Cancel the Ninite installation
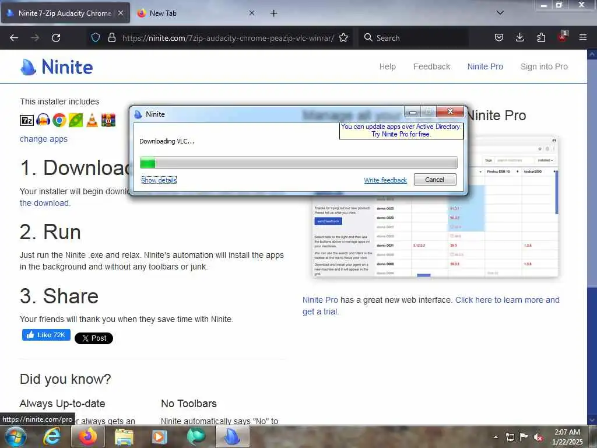Image resolution: width=597 pixels, height=448 pixels. (435, 180)
